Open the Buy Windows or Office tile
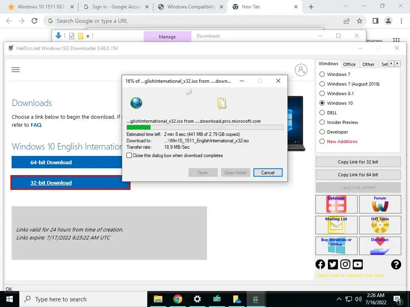 pos(336,246)
